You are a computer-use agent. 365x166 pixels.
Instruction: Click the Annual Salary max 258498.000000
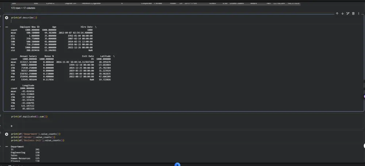click(29, 77)
